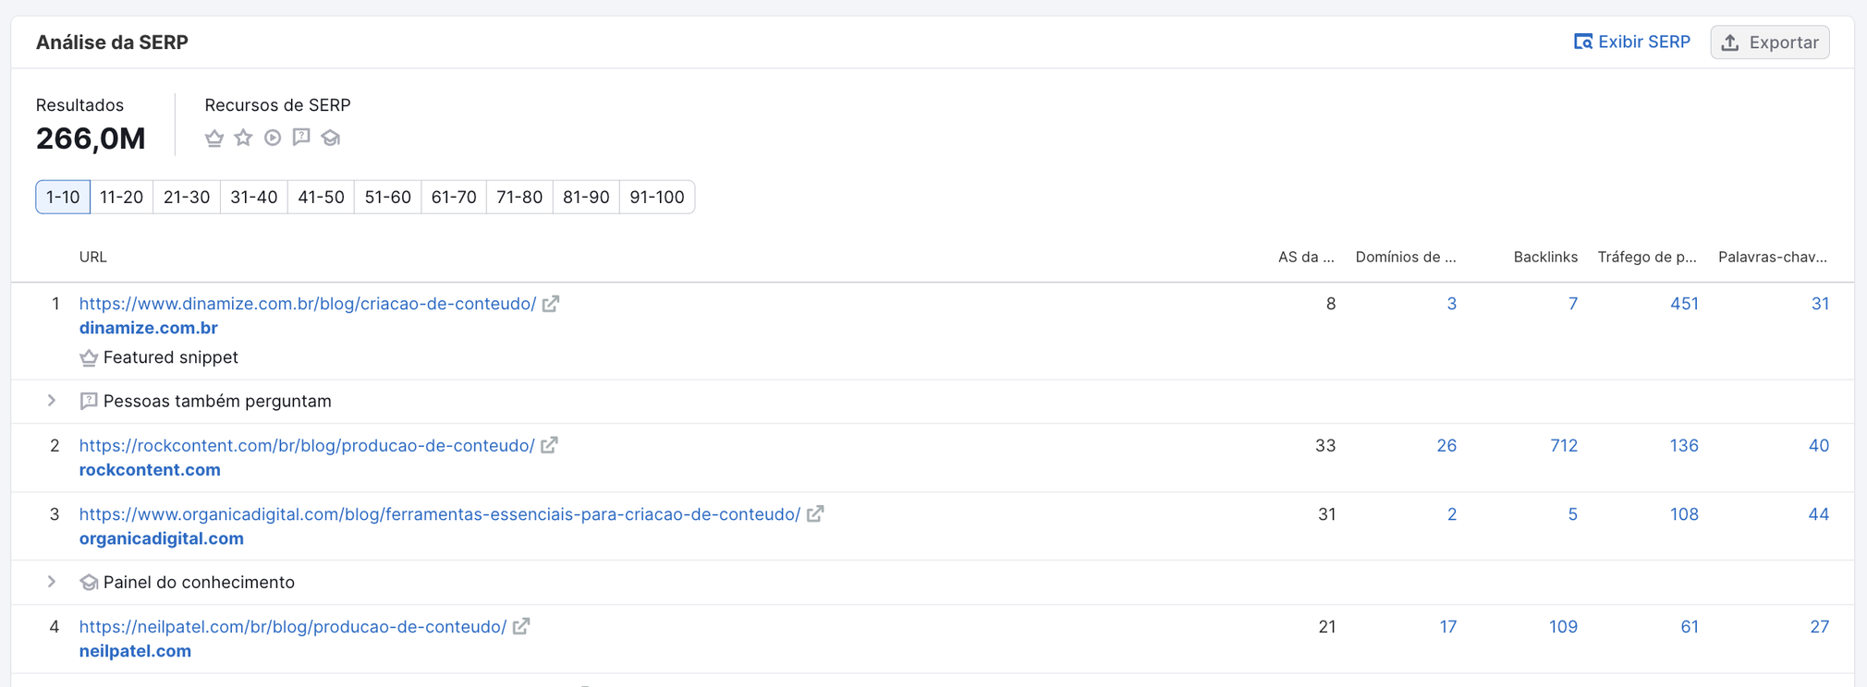Click backlinks value 7 for dinamize
The height and width of the screenshot is (687, 1867).
(1573, 304)
